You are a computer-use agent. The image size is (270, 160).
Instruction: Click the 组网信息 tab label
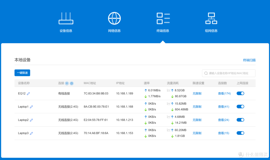[x=211, y=31]
